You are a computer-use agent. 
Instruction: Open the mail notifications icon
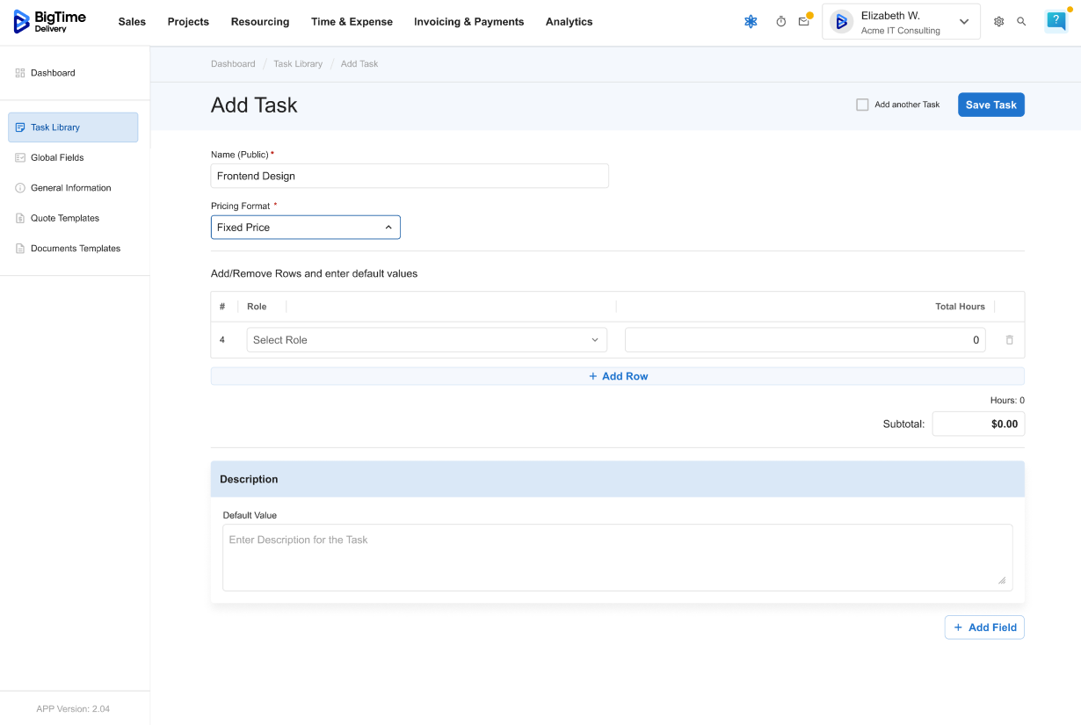pyautogui.click(x=804, y=22)
